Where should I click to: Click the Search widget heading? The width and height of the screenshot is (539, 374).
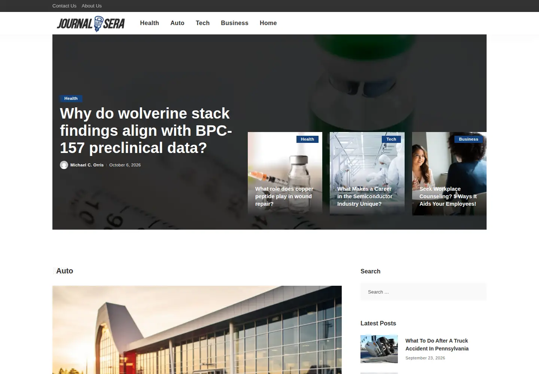pos(370,271)
